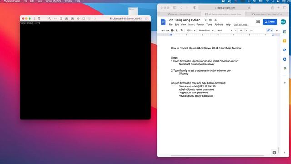Switch to the Google Drive tab

point(179,14)
